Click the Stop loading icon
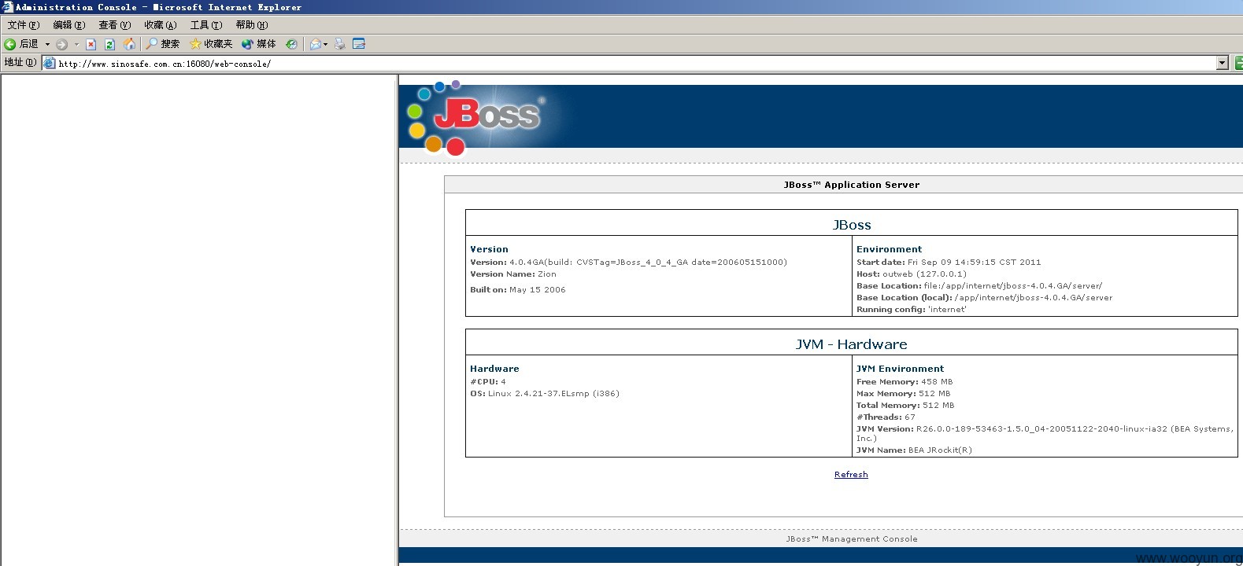 click(x=91, y=44)
